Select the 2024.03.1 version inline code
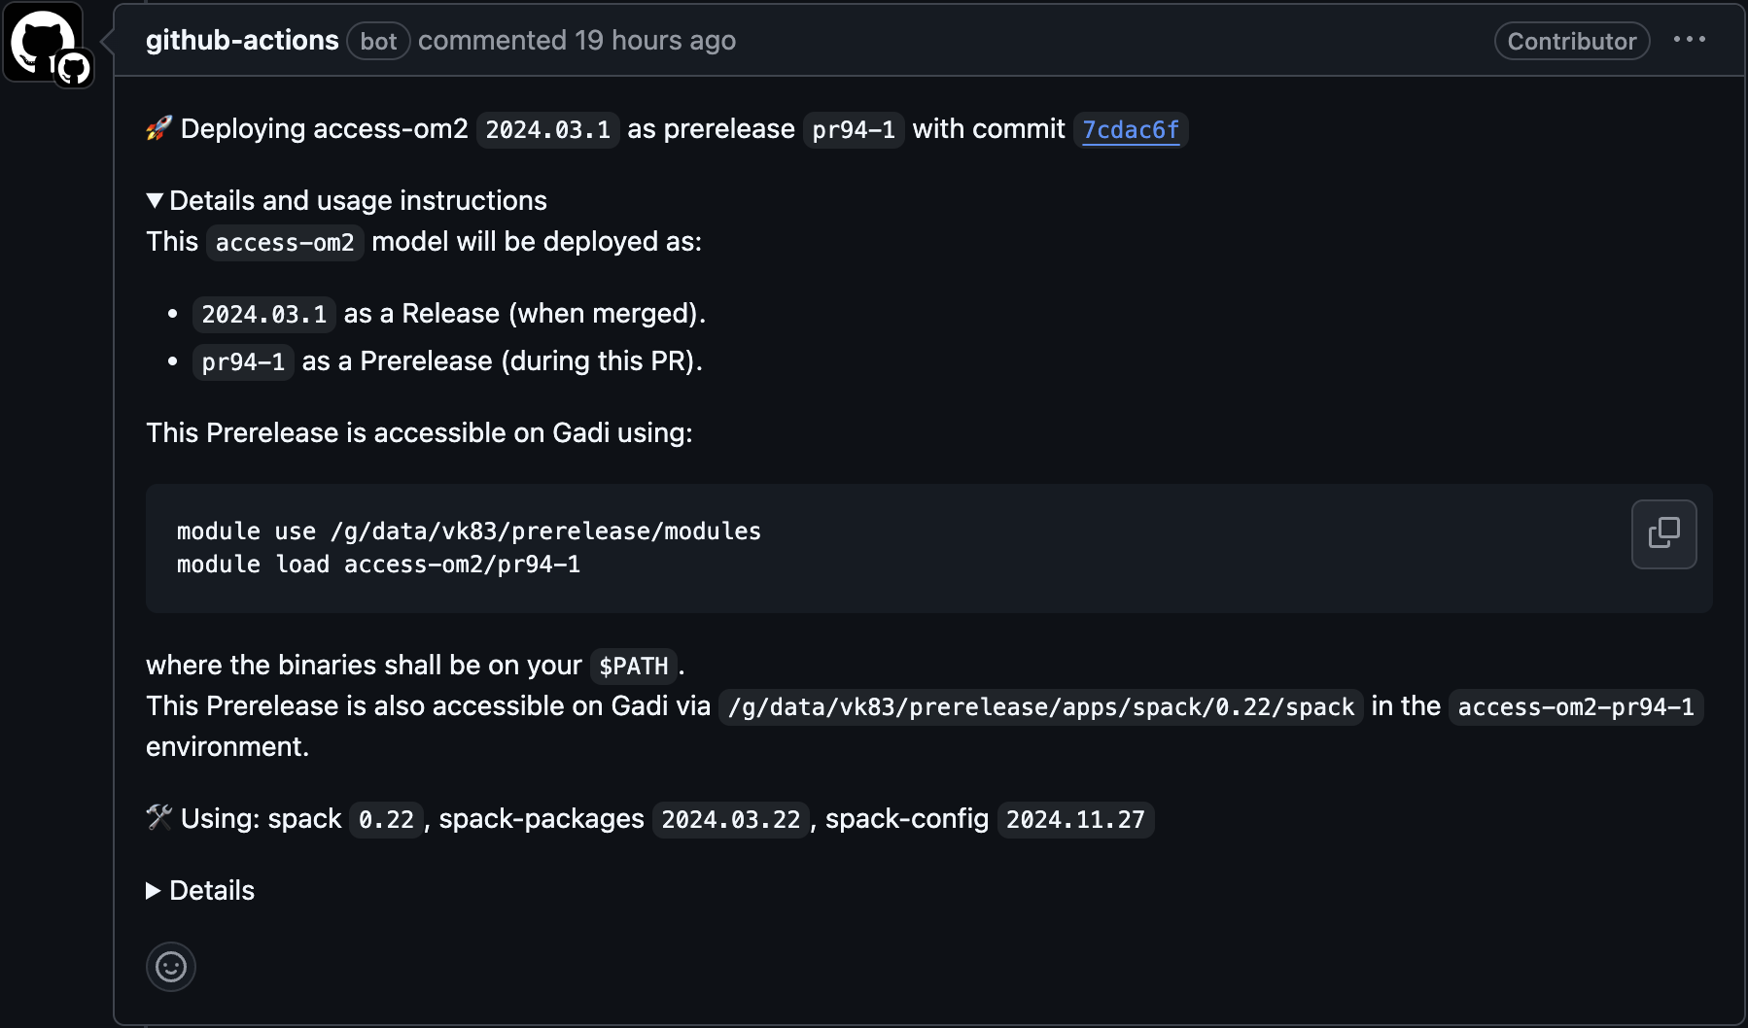The image size is (1748, 1028). pos(547,128)
